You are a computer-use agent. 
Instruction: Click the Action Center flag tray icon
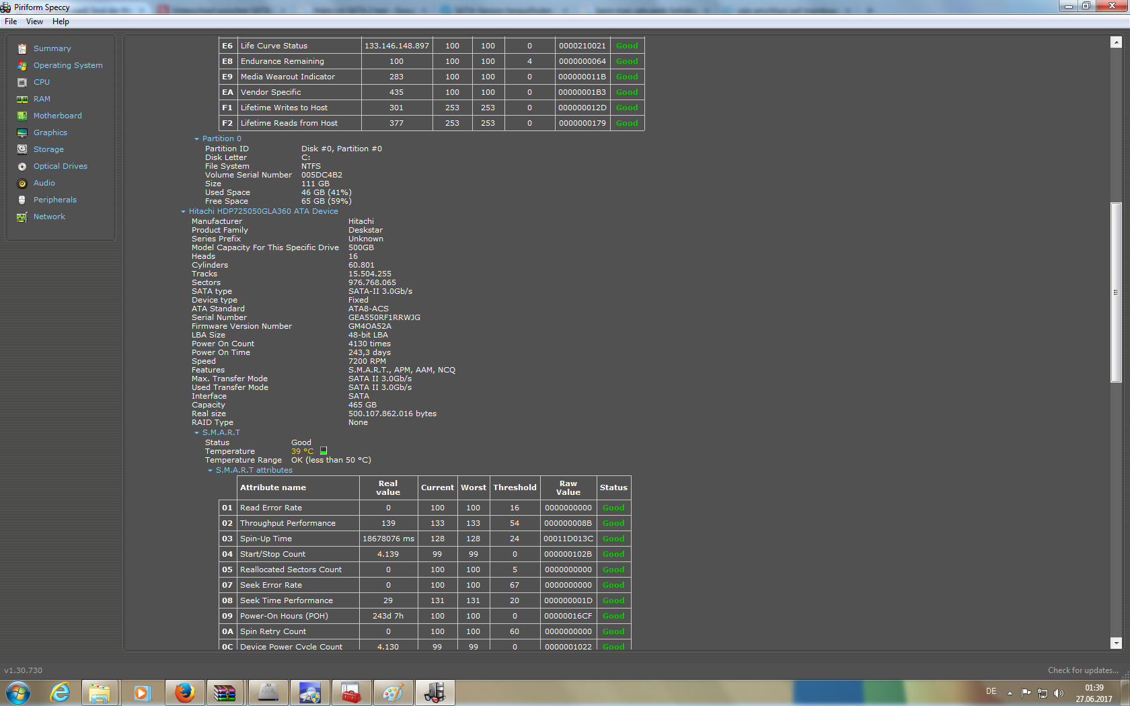click(x=1026, y=693)
